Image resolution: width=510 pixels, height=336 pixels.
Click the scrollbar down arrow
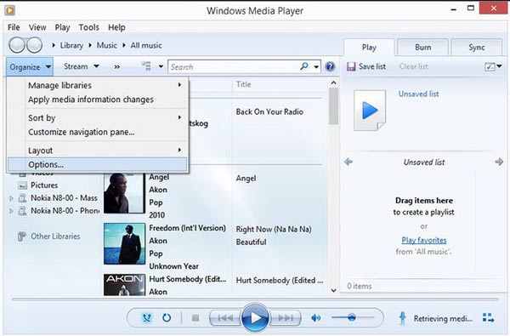pyautogui.click(x=333, y=290)
